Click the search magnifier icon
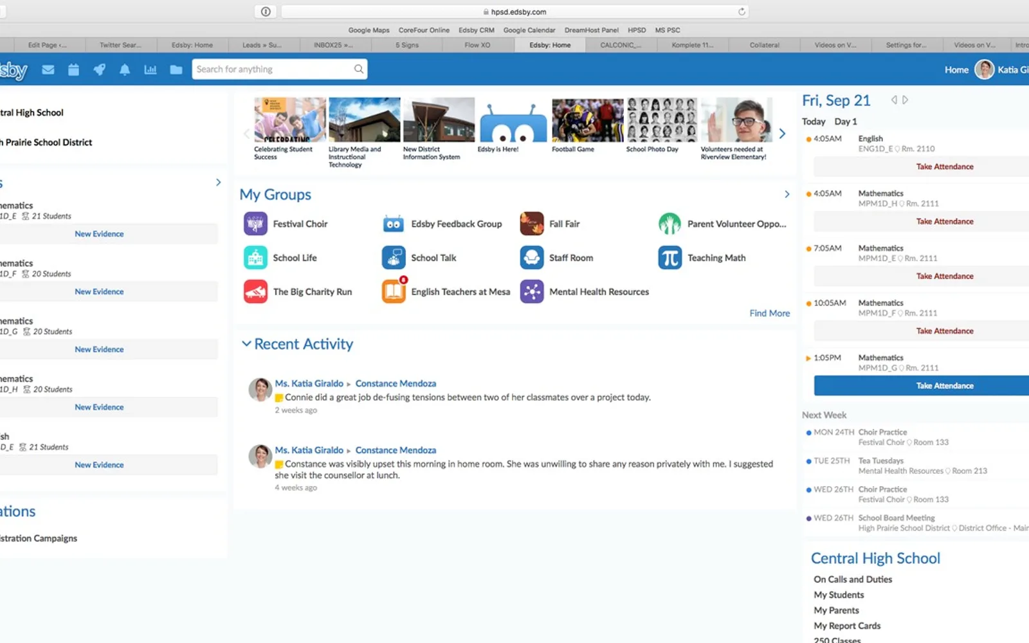 click(x=358, y=69)
